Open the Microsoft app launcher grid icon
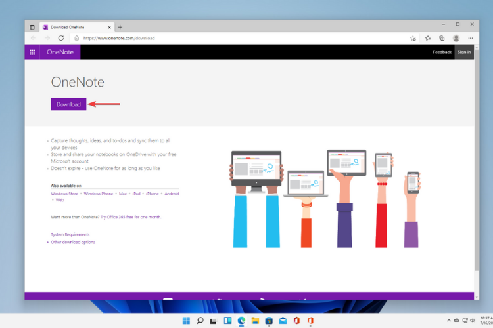The image size is (493, 328). click(x=32, y=52)
